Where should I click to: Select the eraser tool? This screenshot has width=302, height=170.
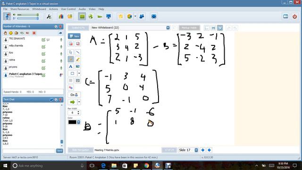(71, 88)
